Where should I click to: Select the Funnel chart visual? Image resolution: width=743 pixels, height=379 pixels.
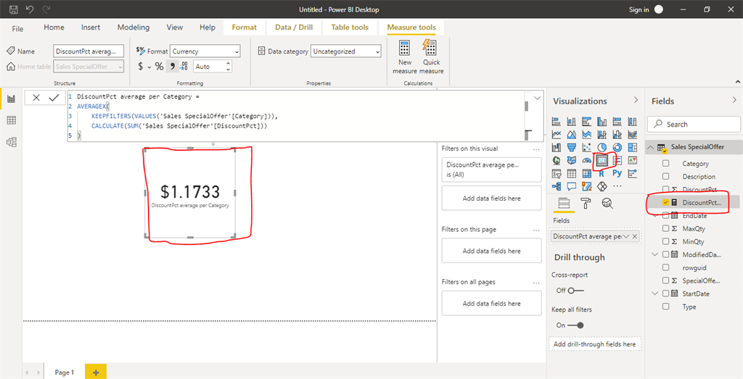(572, 148)
